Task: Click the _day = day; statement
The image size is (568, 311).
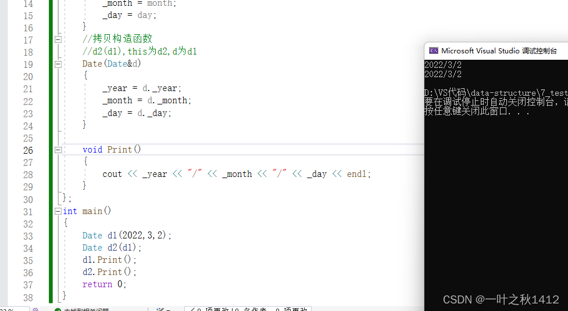Action: click(x=129, y=15)
